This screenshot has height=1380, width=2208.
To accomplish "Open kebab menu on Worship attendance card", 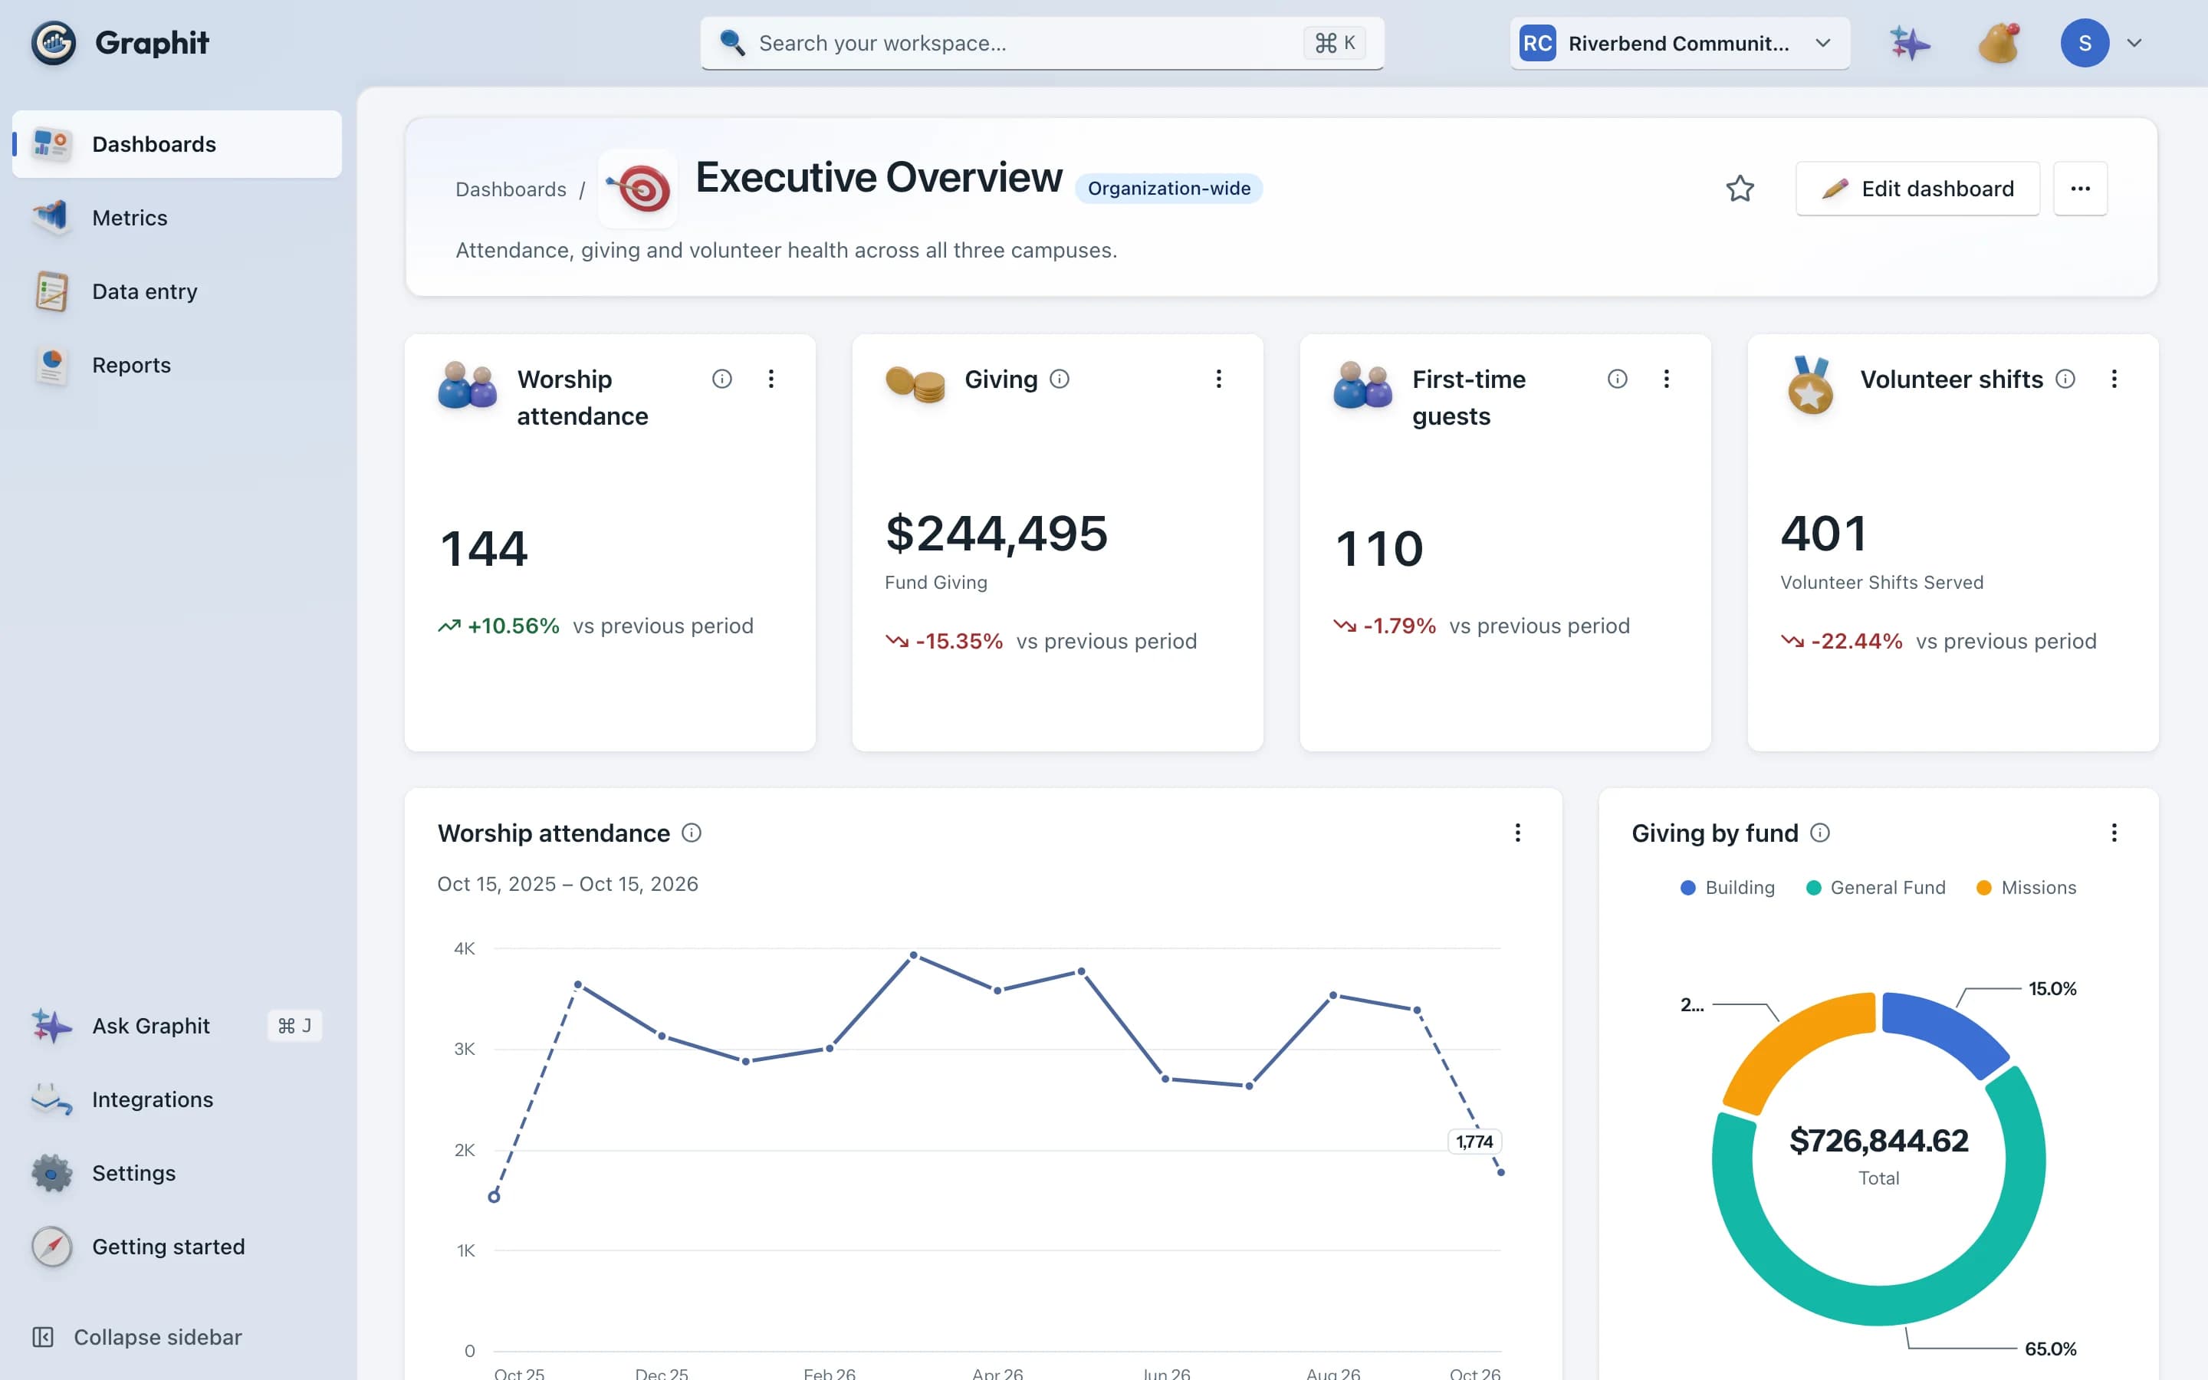I will click(x=771, y=379).
